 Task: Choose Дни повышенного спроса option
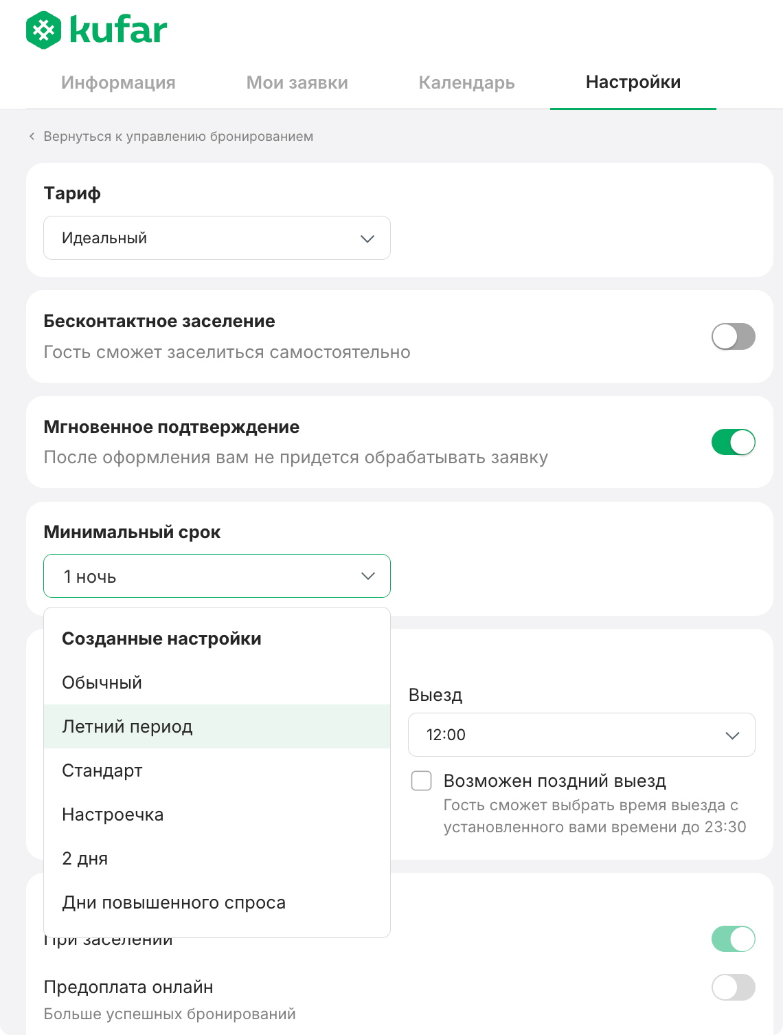[x=174, y=902]
